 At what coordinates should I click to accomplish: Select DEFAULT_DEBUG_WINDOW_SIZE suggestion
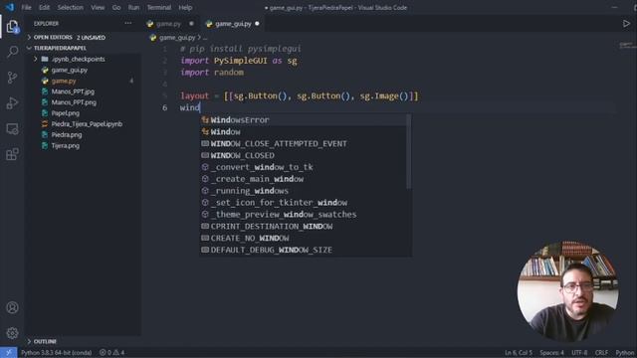[304, 250]
